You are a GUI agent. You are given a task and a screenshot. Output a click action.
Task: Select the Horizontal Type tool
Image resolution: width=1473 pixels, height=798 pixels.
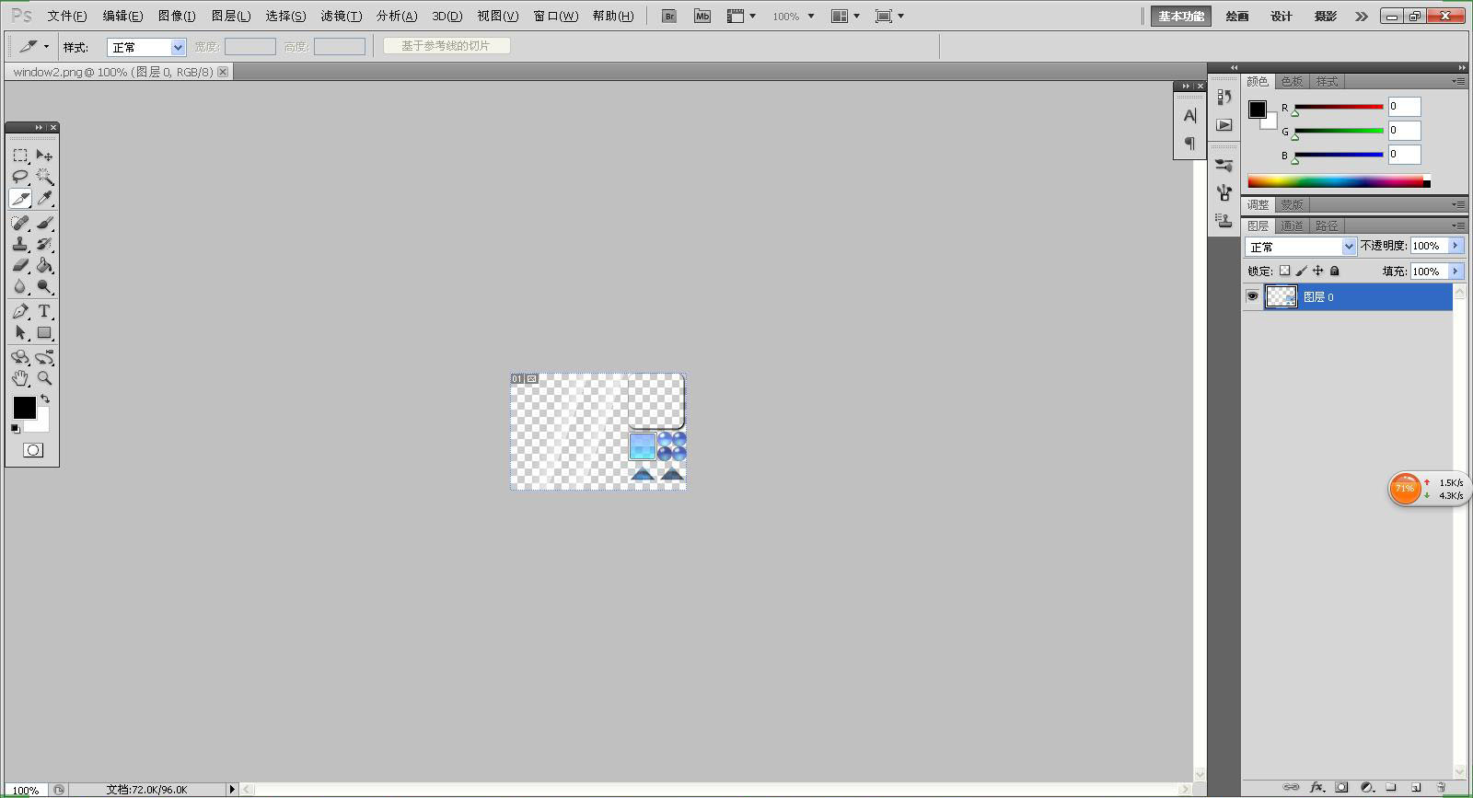(x=44, y=311)
